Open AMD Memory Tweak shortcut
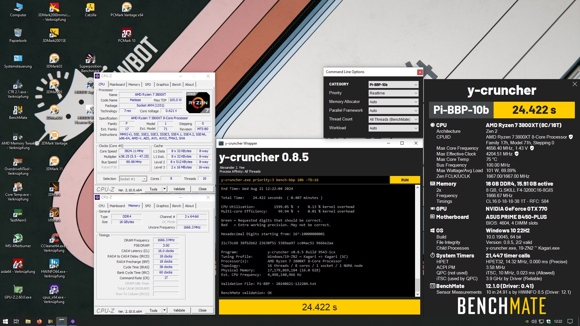Image resolution: width=580 pixels, height=326 pixels. 18,141
